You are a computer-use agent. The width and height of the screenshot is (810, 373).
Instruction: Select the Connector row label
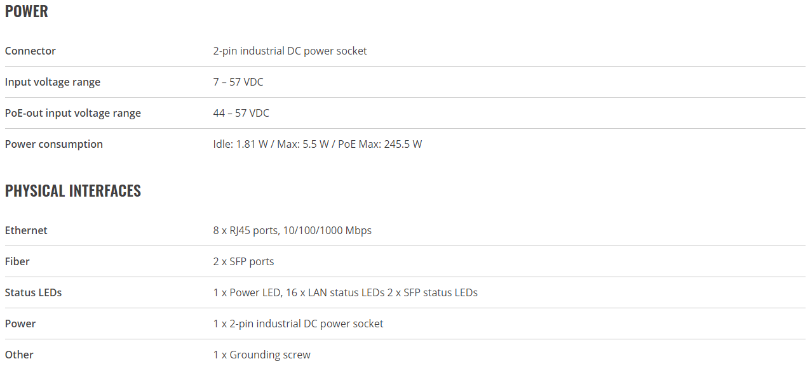[30, 51]
